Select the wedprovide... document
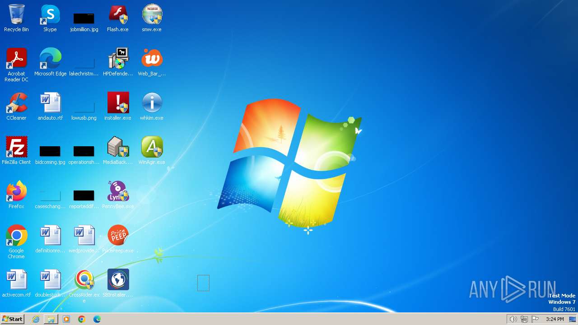 [84, 239]
